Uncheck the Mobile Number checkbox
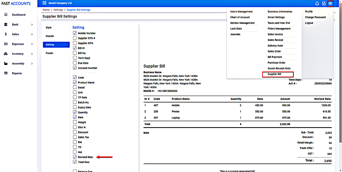342x172 pixels. (x=75, y=33)
